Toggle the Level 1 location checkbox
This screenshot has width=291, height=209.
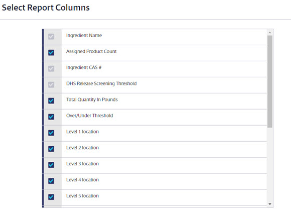[x=51, y=133]
